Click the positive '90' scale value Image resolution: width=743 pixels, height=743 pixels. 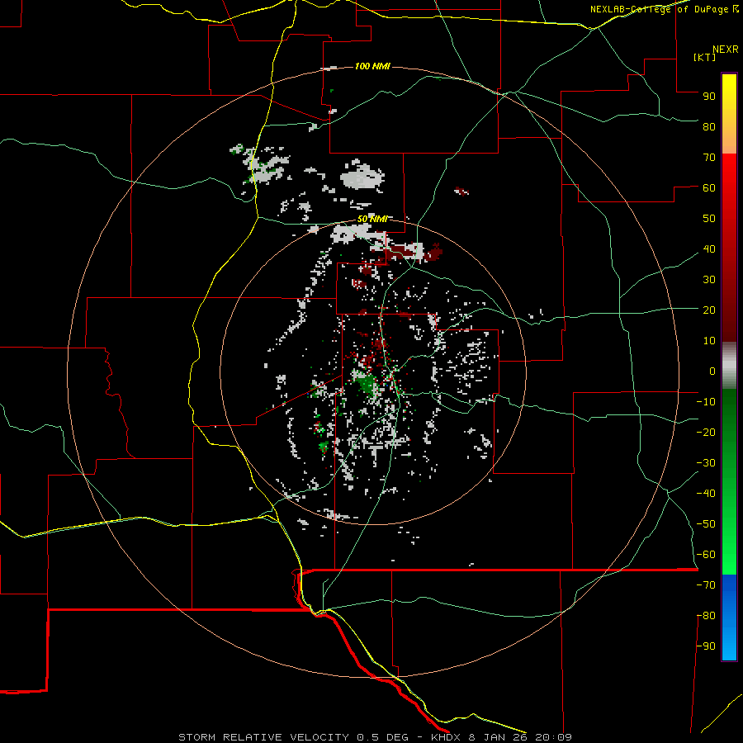coord(709,97)
